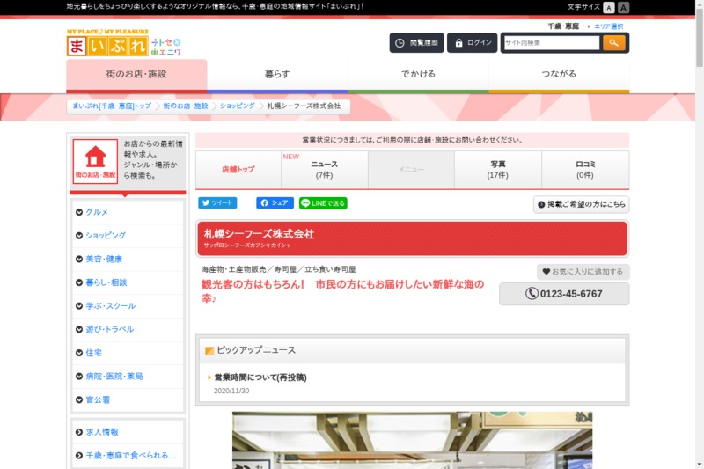Open the 営業時間について(再投稿) news link
The height and width of the screenshot is (469, 704).
260,377
